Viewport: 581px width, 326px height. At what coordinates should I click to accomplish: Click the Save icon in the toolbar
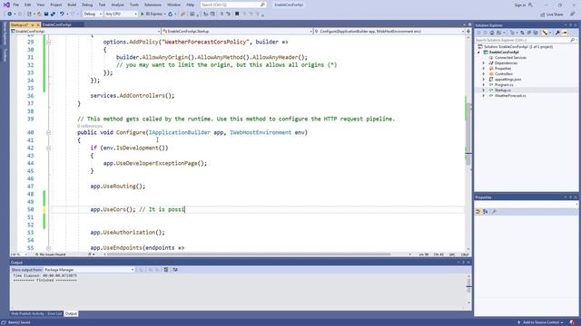click(x=46, y=14)
